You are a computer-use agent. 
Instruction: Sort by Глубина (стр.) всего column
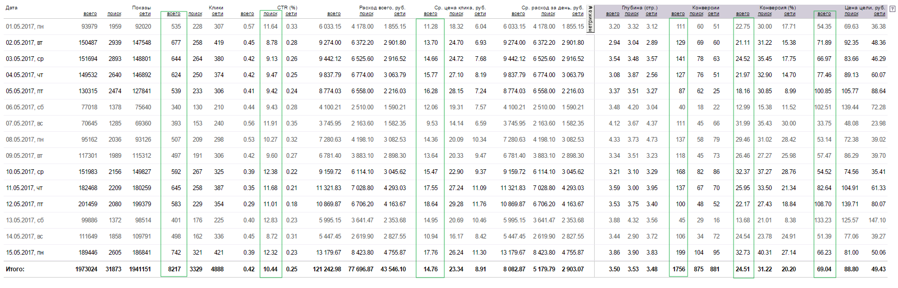click(613, 14)
